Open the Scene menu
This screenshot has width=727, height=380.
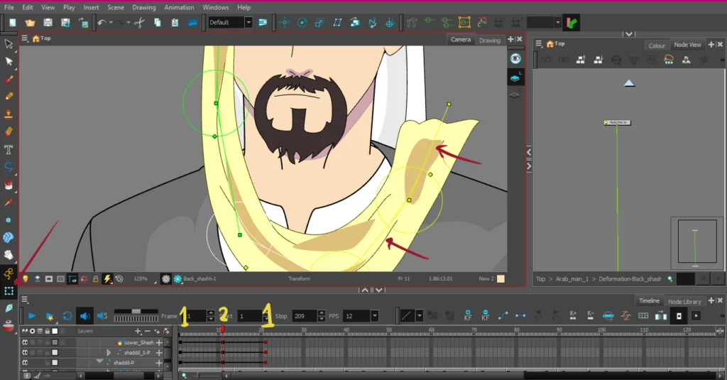[116, 7]
